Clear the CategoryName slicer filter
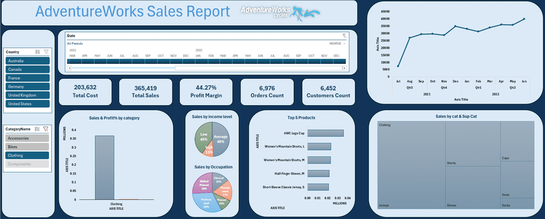Image resolution: width=545 pixels, height=219 pixels. (46, 129)
